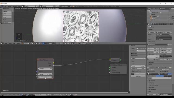This screenshot has height=98, width=174.
Task: Open the Cycles Render engine dropdown
Action: [x=66, y=6]
